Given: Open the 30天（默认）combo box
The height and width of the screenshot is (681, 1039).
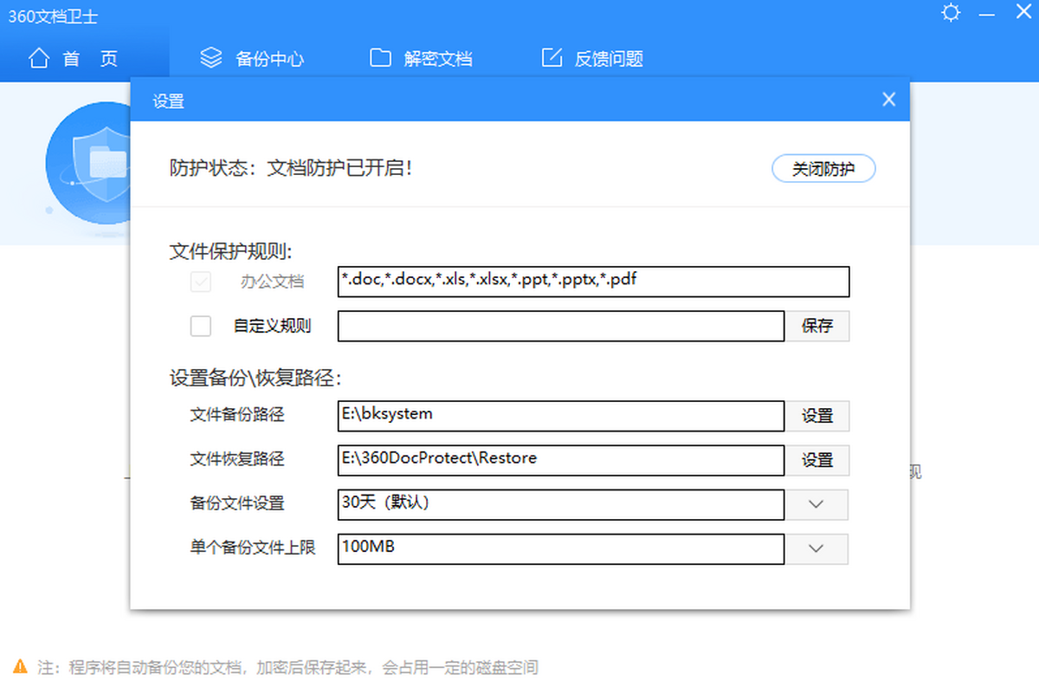Looking at the screenshot, I should (x=560, y=504).
